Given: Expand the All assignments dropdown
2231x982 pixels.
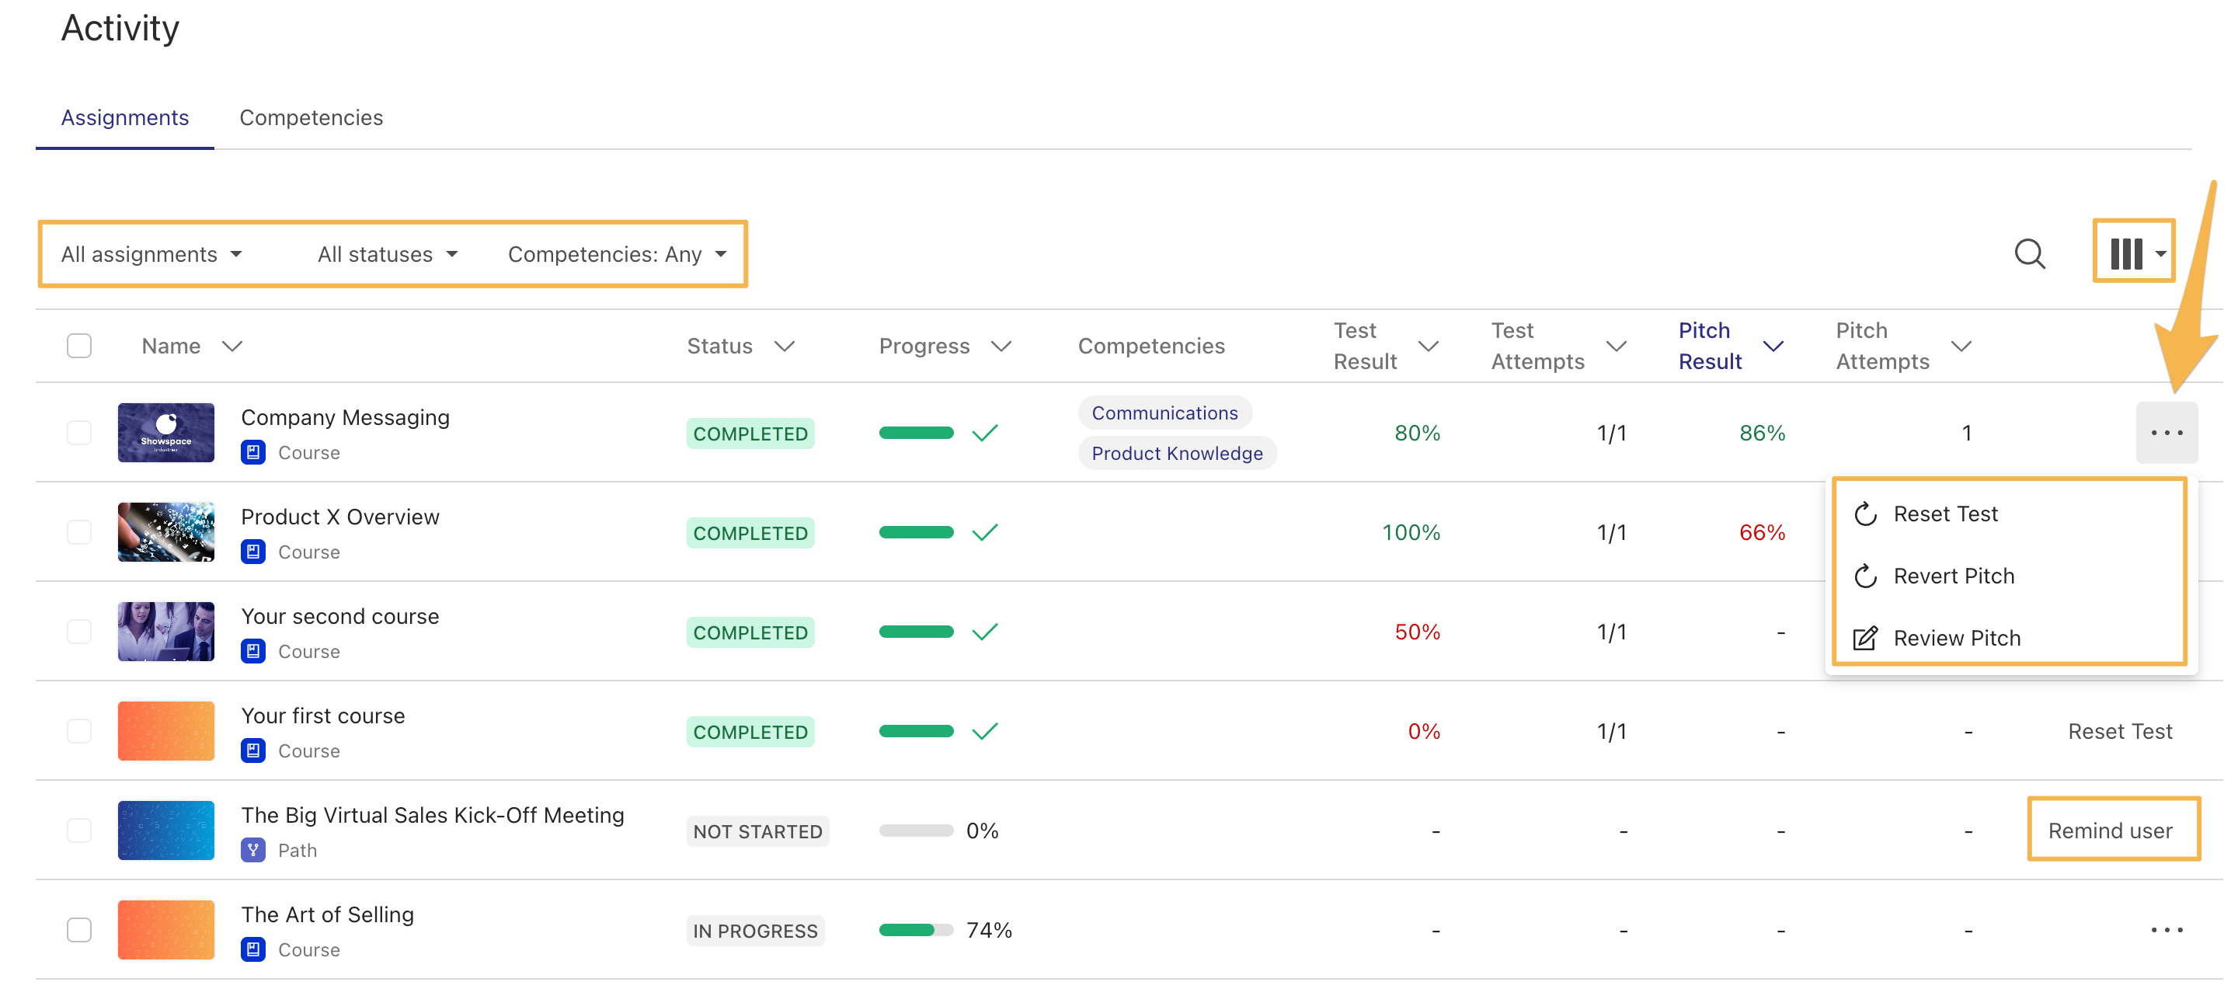Looking at the screenshot, I should (151, 255).
